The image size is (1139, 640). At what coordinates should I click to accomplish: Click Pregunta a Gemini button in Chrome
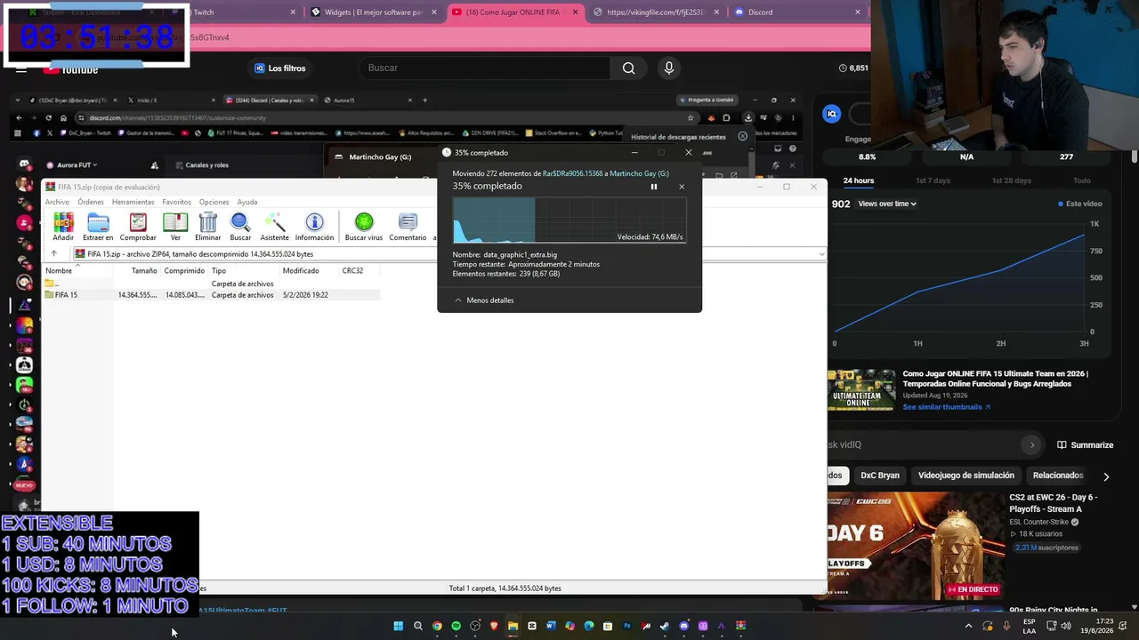(x=708, y=100)
